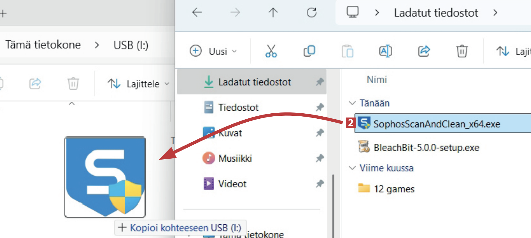Image resolution: width=531 pixels, height=238 pixels.
Task: Select the SophosScanAndClean_x64.exe file name
Action: 437,124
